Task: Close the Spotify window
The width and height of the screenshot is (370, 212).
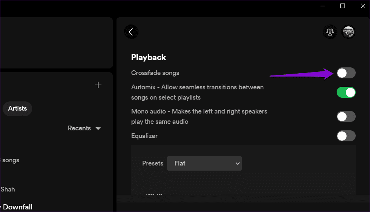Action: pos(363,6)
